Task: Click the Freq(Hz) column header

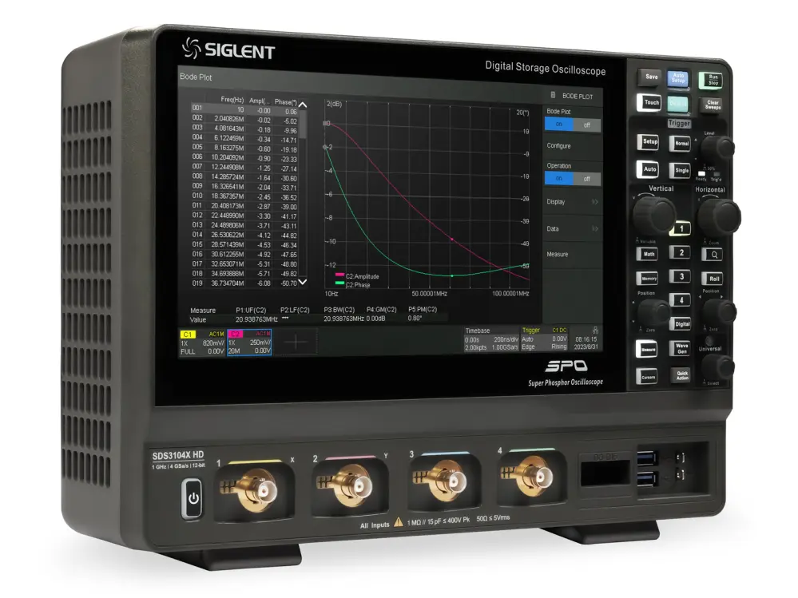Action: 232,100
